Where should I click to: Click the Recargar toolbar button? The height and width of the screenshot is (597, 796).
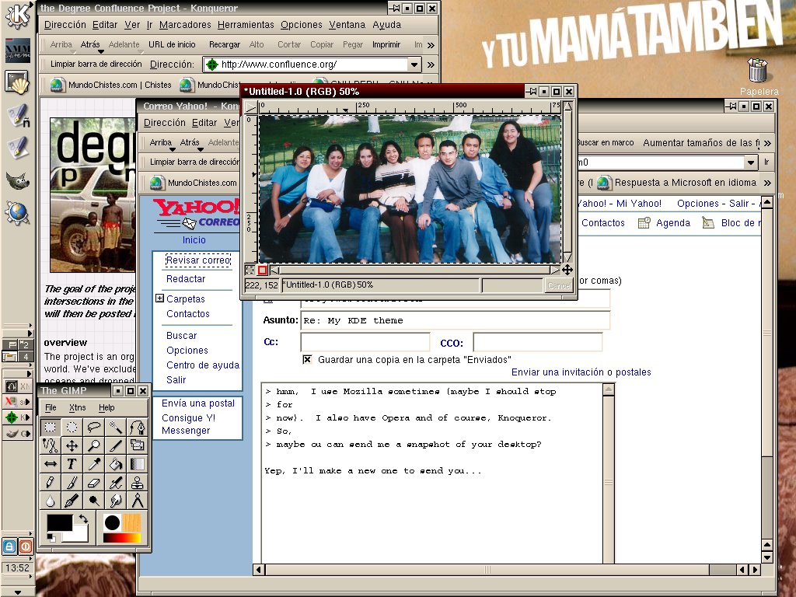pyautogui.click(x=225, y=44)
